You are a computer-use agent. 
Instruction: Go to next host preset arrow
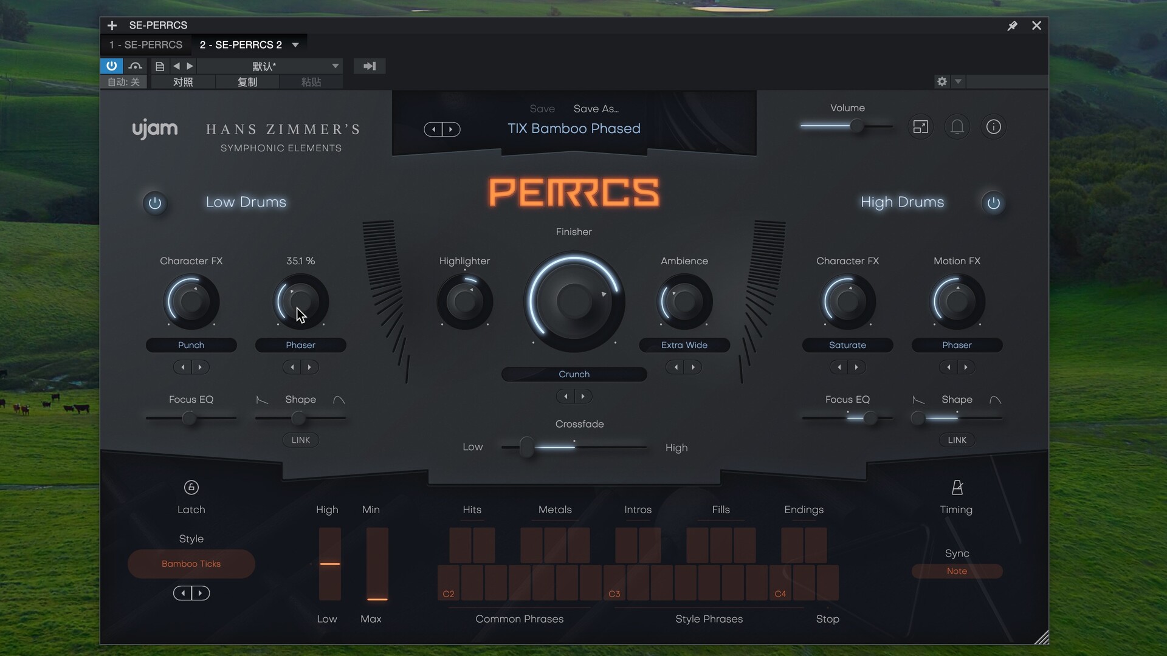point(190,66)
